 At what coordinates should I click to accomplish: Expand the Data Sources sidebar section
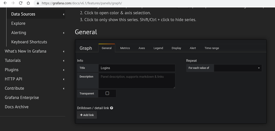coord(64,14)
